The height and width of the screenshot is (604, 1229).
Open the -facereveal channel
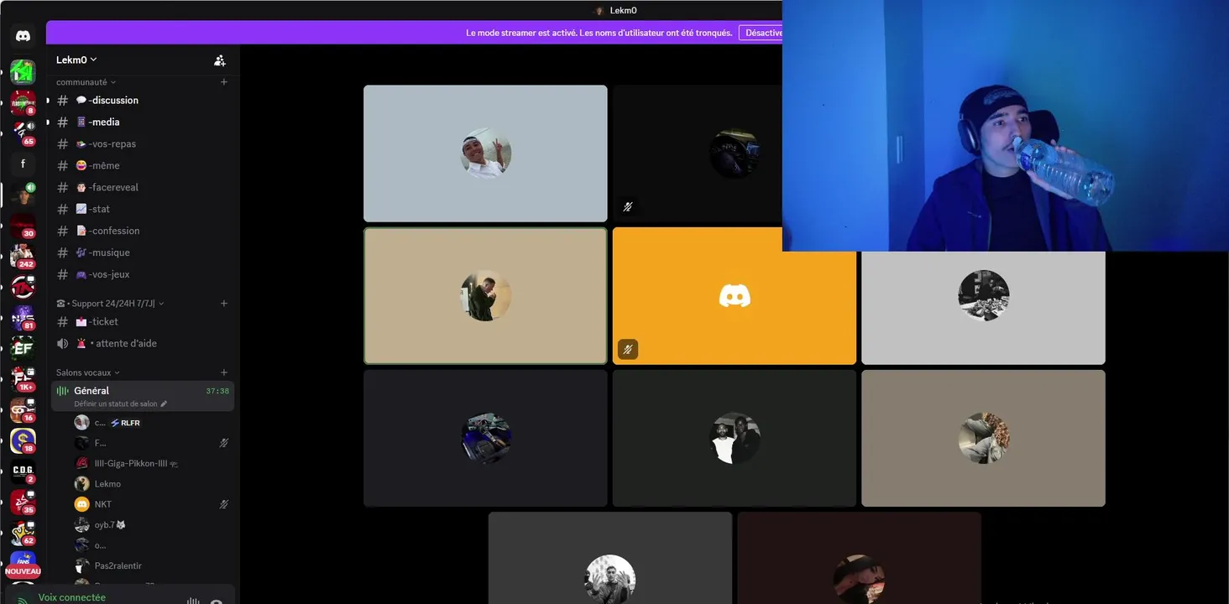(x=143, y=187)
